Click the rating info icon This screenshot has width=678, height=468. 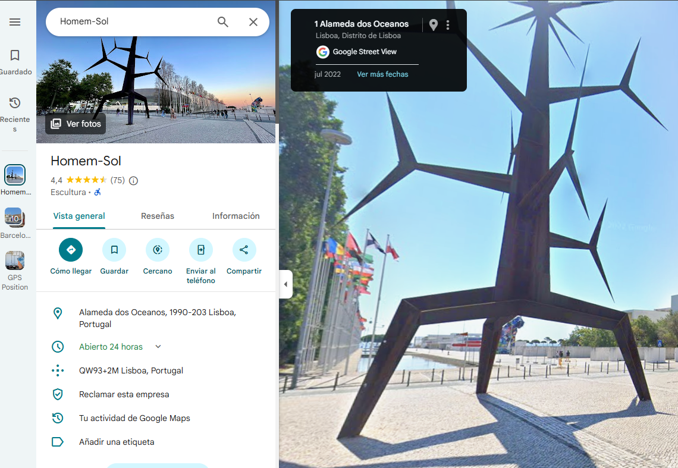pos(134,181)
